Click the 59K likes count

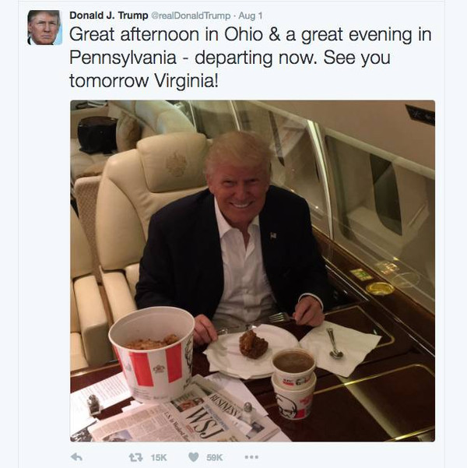coord(215,457)
